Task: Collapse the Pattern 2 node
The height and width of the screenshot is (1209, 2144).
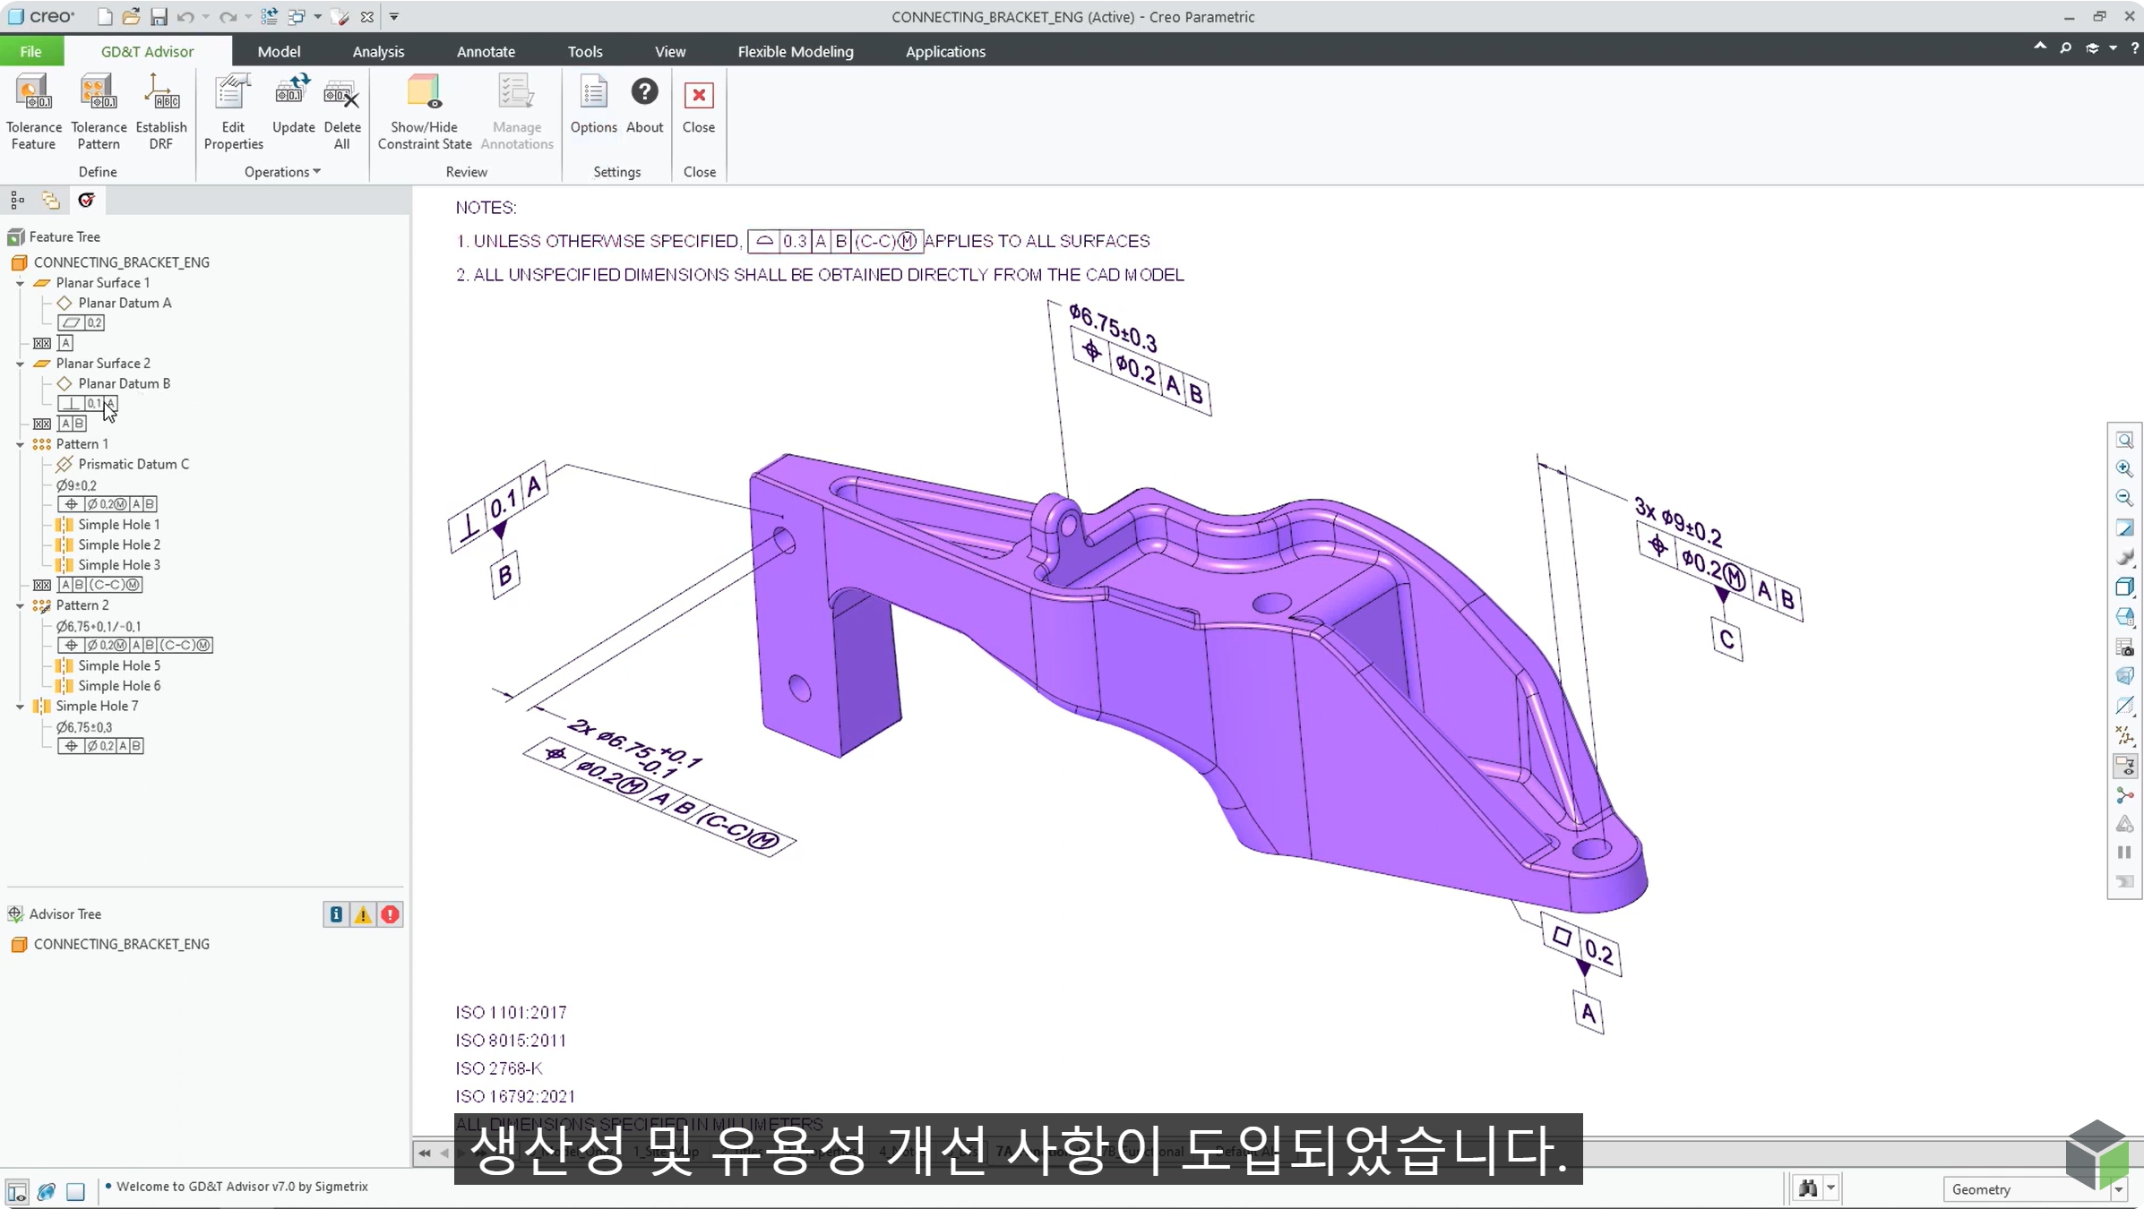Action: point(20,605)
